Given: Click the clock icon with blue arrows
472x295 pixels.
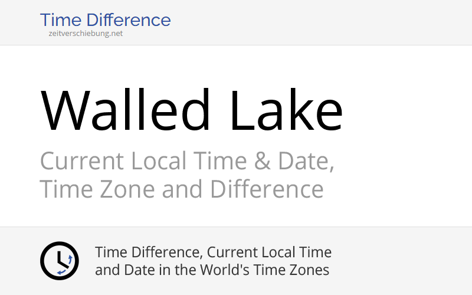Looking at the screenshot, I should (x=60, y=261).
